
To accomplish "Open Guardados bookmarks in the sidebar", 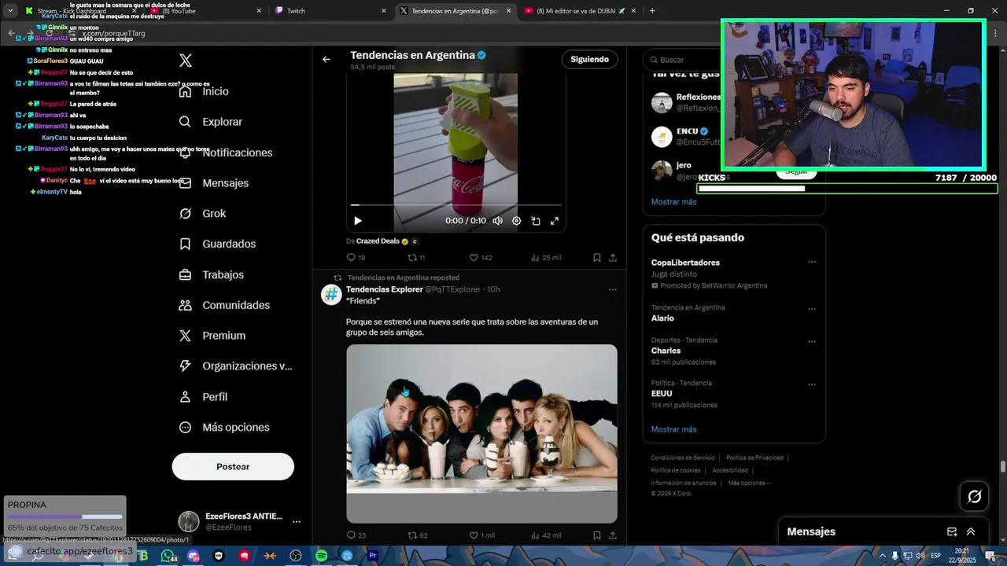I will click(x=217, y=244).
